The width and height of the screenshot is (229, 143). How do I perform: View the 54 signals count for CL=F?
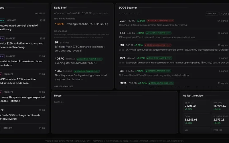click(223, 21)
